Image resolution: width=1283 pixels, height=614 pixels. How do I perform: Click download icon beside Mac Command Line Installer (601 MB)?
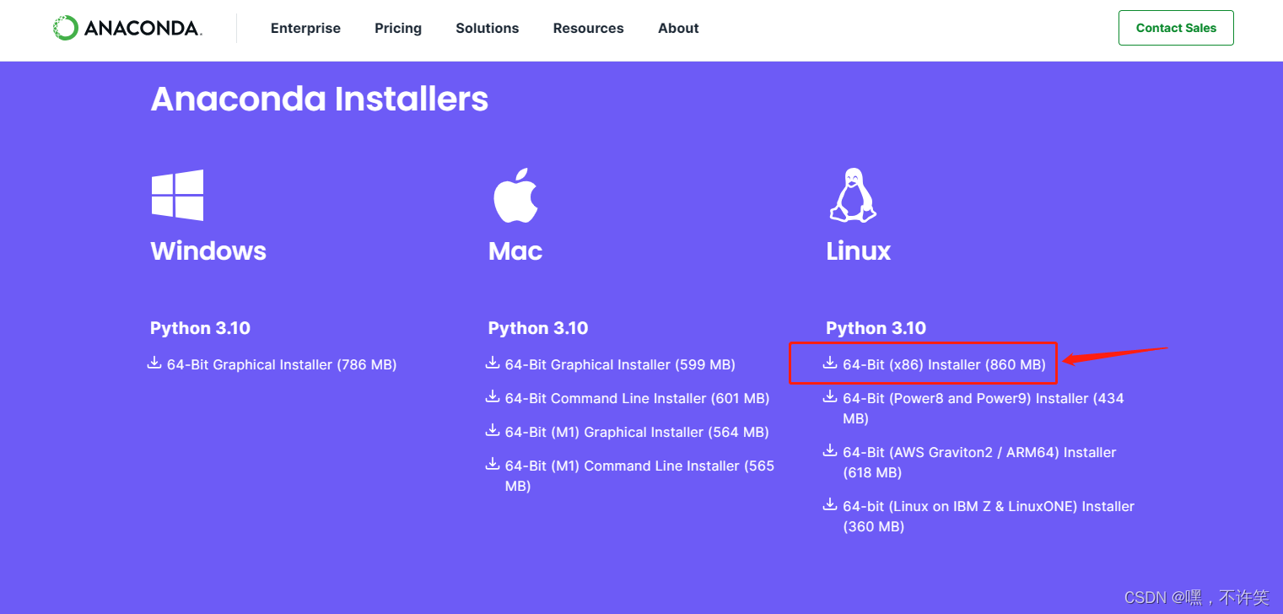pos(493,397)
